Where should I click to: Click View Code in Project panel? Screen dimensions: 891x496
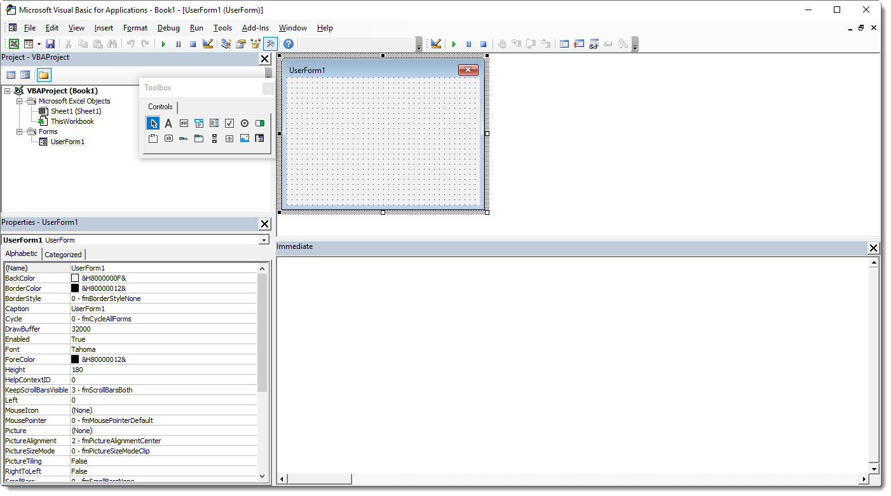tap(11, 75)
